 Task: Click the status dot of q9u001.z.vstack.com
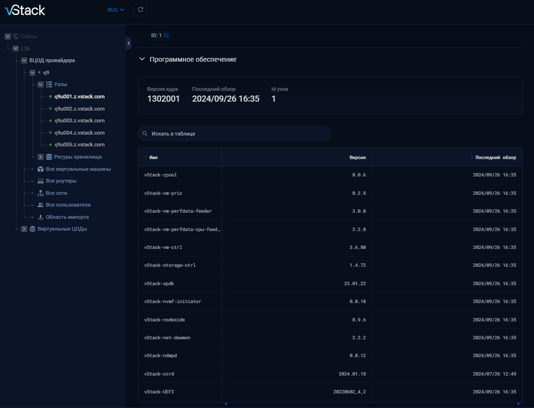coord(50,96)
